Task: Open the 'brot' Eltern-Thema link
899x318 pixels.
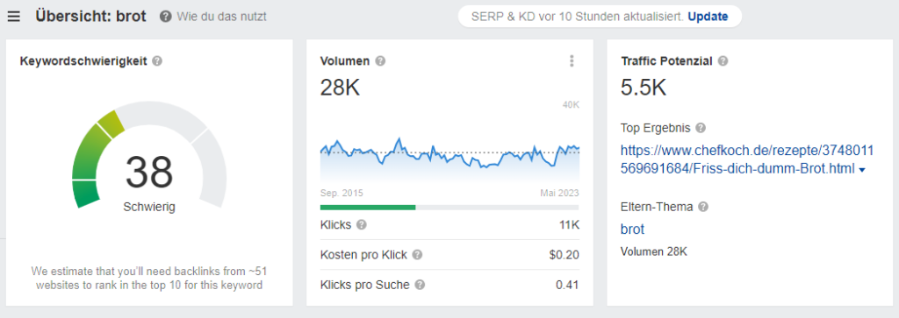Action: pyautogui.click(x=632, y=230)
